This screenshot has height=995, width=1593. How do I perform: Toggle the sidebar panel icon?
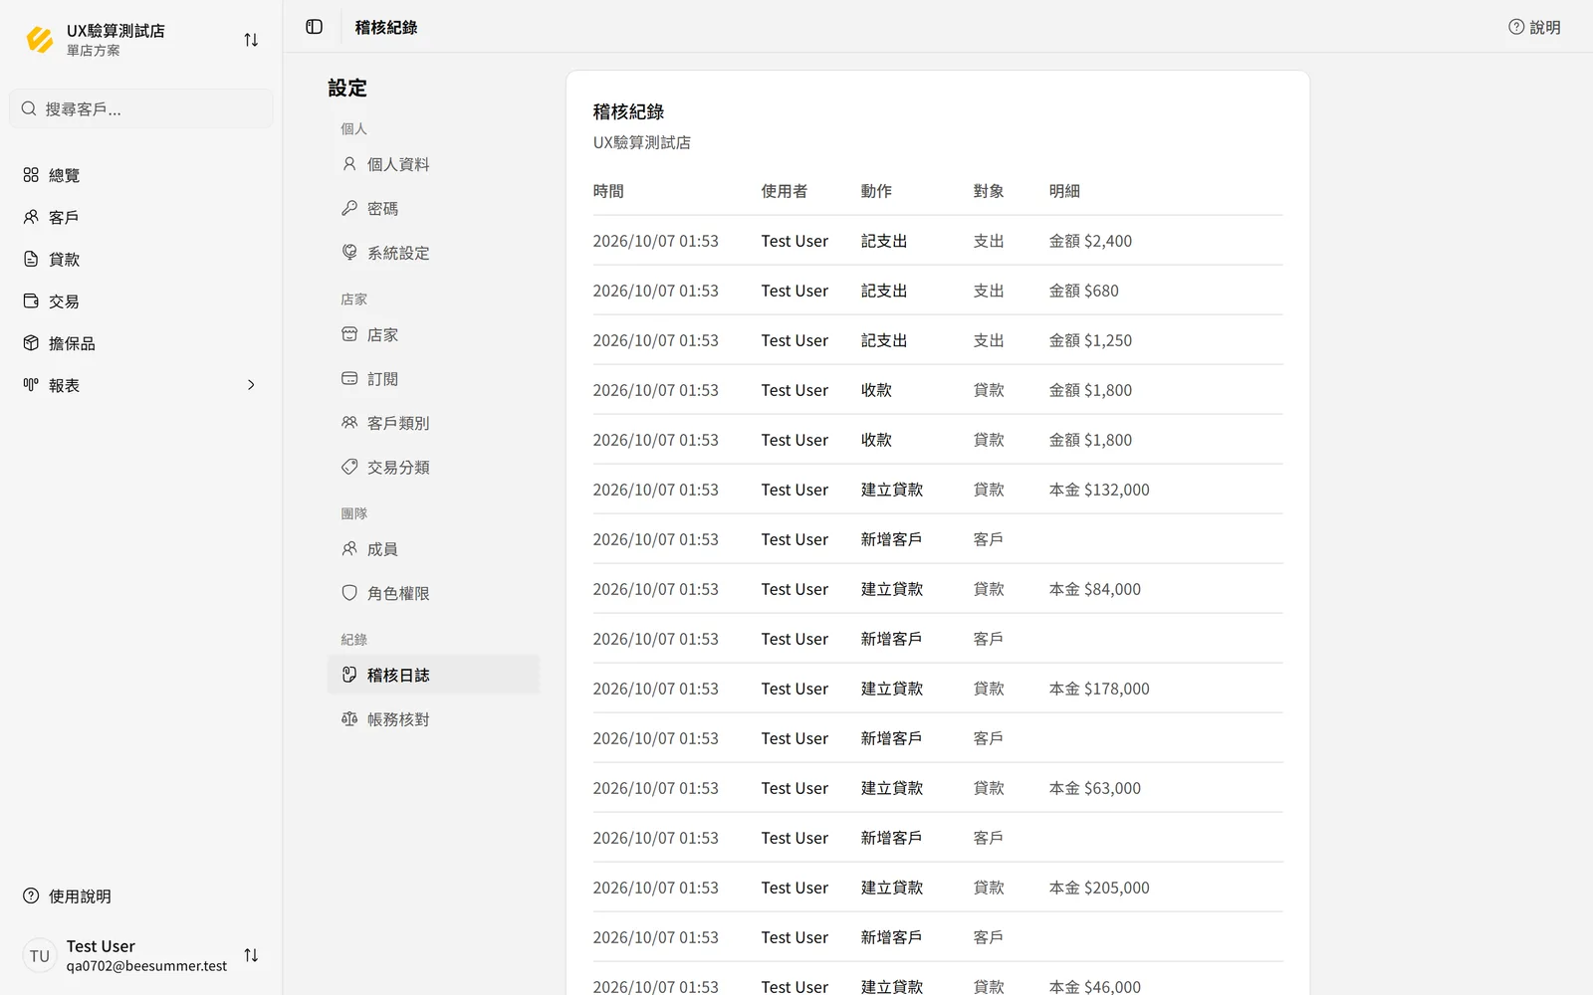pyautogui.click(x=315, y=27)
